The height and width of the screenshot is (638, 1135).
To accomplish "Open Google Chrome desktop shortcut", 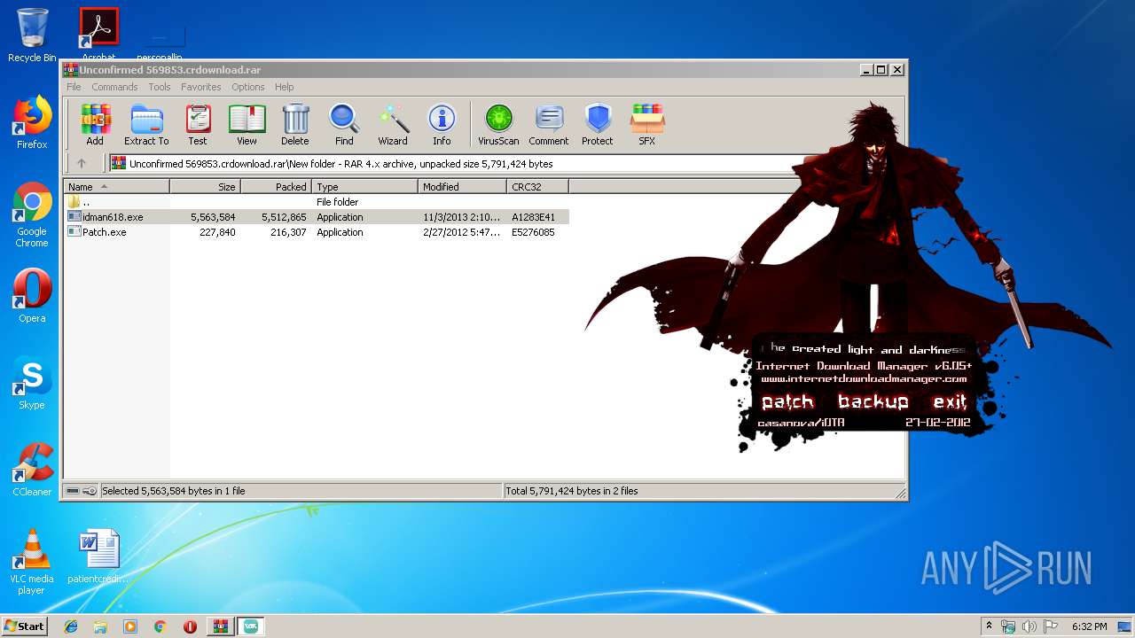I will pyautogui.click(x=32, y=214).
